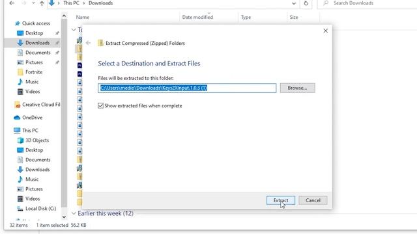Collapse the Earlier this week group
Image resolution: width=417 pixels, height=234 pixels.
(74, 213)
